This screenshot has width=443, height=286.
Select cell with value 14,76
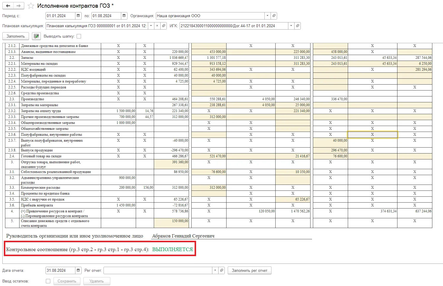[x=145, y=111]
